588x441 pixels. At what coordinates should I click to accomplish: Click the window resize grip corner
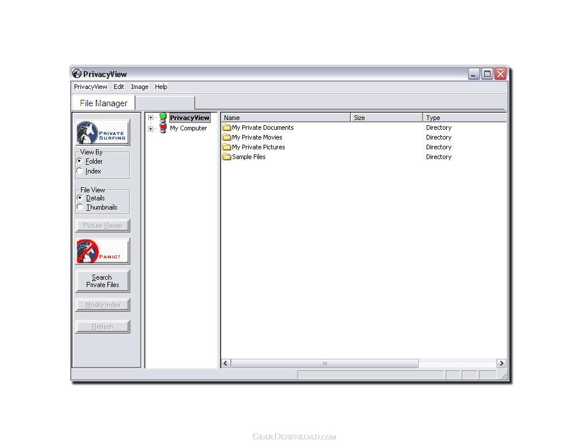click(504, 376)
